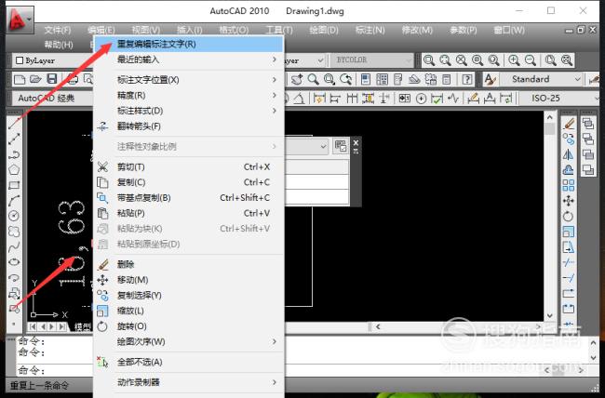Click the ByLayer color swatch box
Viewport: 605px width, 398px height.
(x=20, y=60)
